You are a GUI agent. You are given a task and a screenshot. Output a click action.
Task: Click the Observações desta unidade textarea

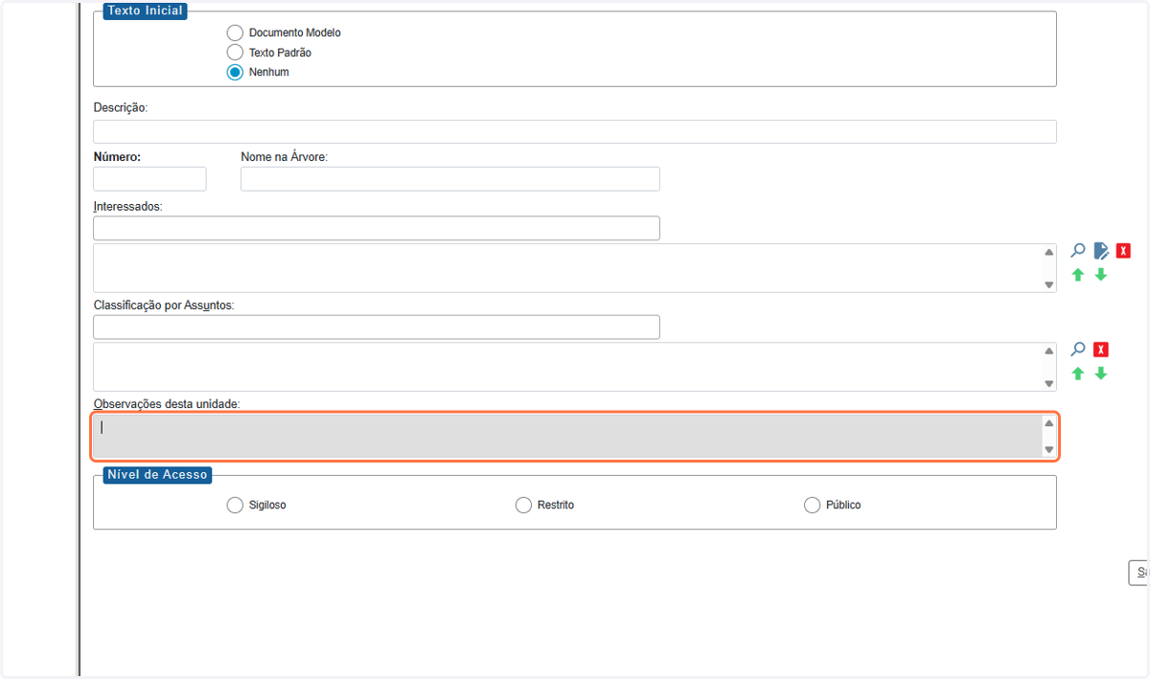pyautogui.click(x=575, y=437)
